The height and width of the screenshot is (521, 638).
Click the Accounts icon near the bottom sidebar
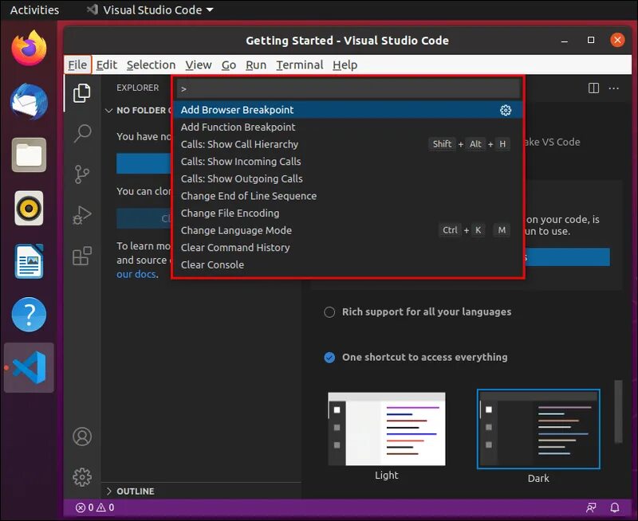click(x=82, y=437)
